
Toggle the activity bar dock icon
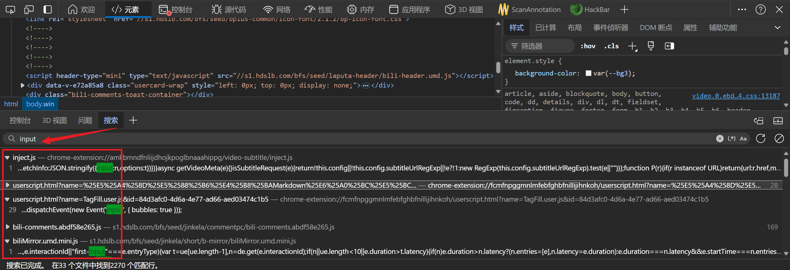tap(47, 10)
